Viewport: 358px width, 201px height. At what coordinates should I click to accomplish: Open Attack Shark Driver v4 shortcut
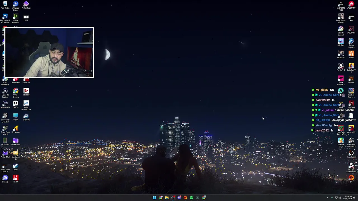coord(5,168)
